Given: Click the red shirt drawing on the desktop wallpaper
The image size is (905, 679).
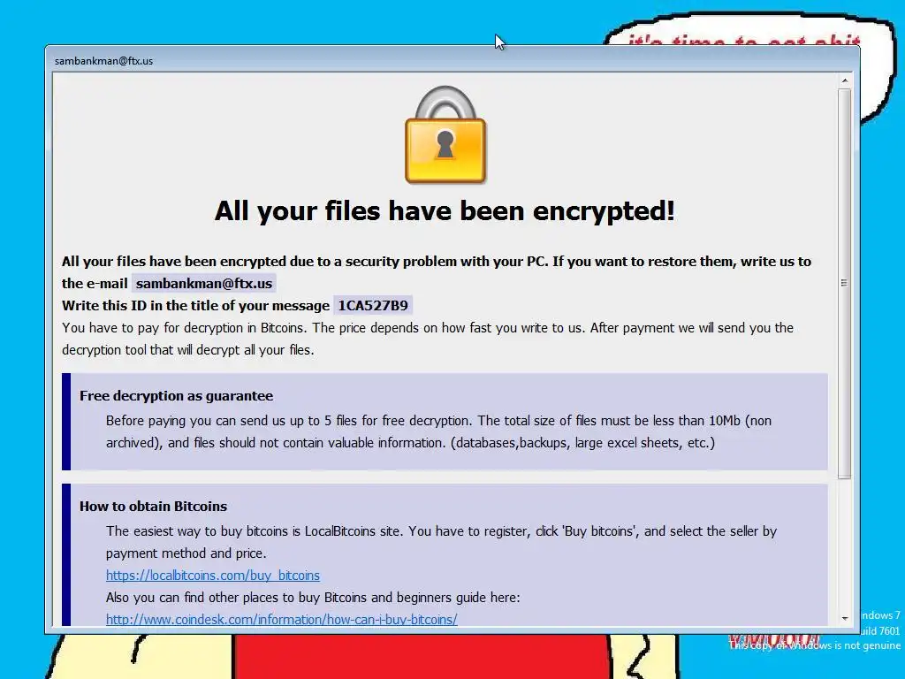Looking at the screenshot, I should [x=422, y=657].
